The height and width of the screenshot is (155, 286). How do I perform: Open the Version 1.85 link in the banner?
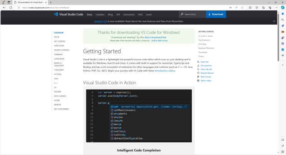point(100,21)
